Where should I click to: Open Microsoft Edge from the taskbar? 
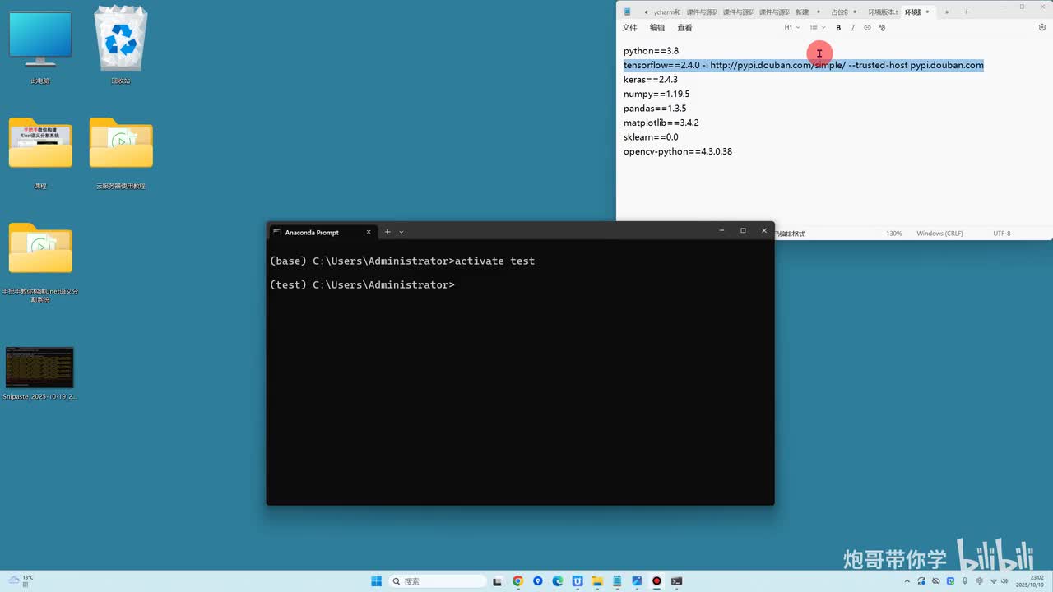coord(557,581)
